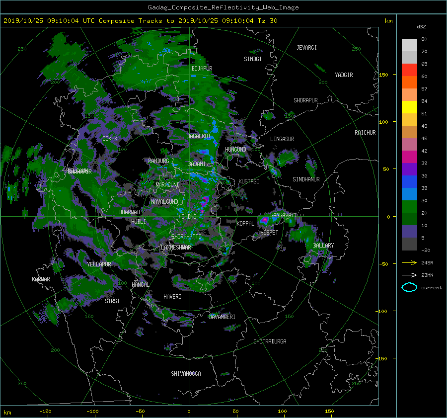The width and height of the screenshot is (447, 418).
Task: Click the yellow 24SR arrow legend icon
Action: (409, 263)
